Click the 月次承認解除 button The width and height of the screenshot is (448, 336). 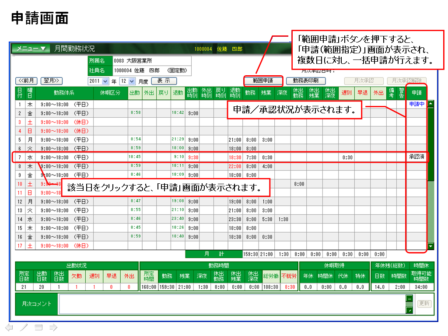406,81
